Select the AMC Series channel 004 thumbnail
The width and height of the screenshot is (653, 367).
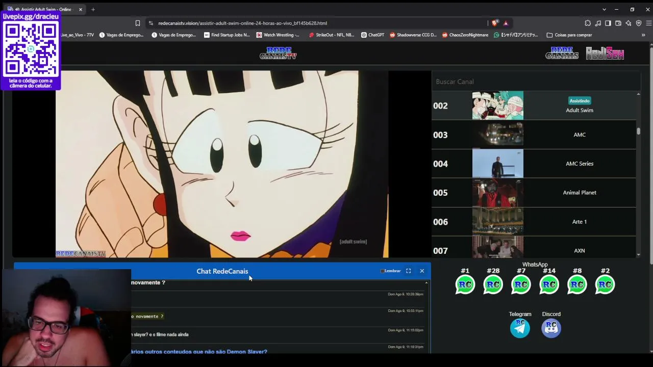[497, 164]
